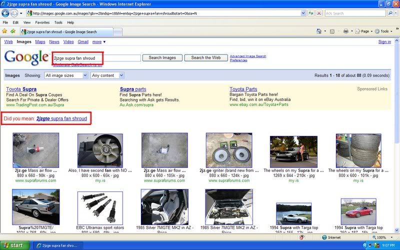The image size is (400, 250).
Task: Open the Toyota Supra sponsored link
Action: click(21, 89)
